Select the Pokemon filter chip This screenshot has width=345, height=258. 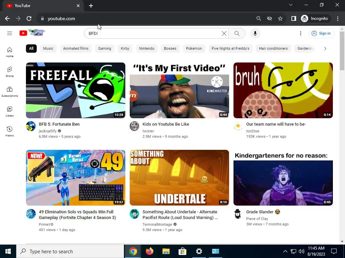tap(194, 48)
